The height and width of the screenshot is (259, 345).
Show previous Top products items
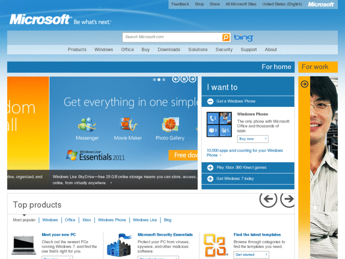point(268,199)
